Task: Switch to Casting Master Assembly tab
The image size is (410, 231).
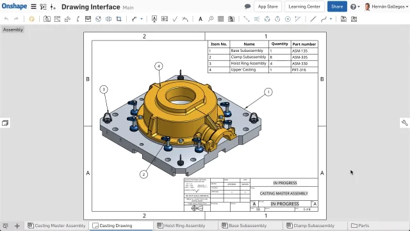Action: [x=57, y=225]
